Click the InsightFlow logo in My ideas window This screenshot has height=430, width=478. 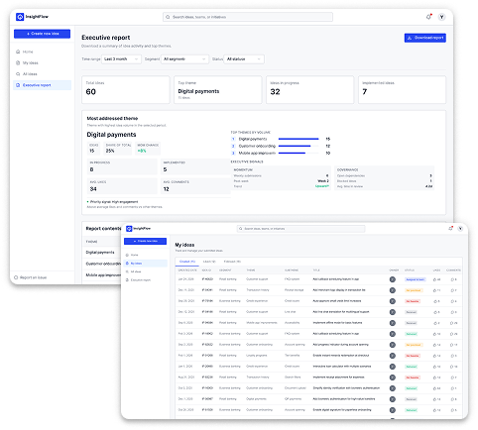pos(129,229)
